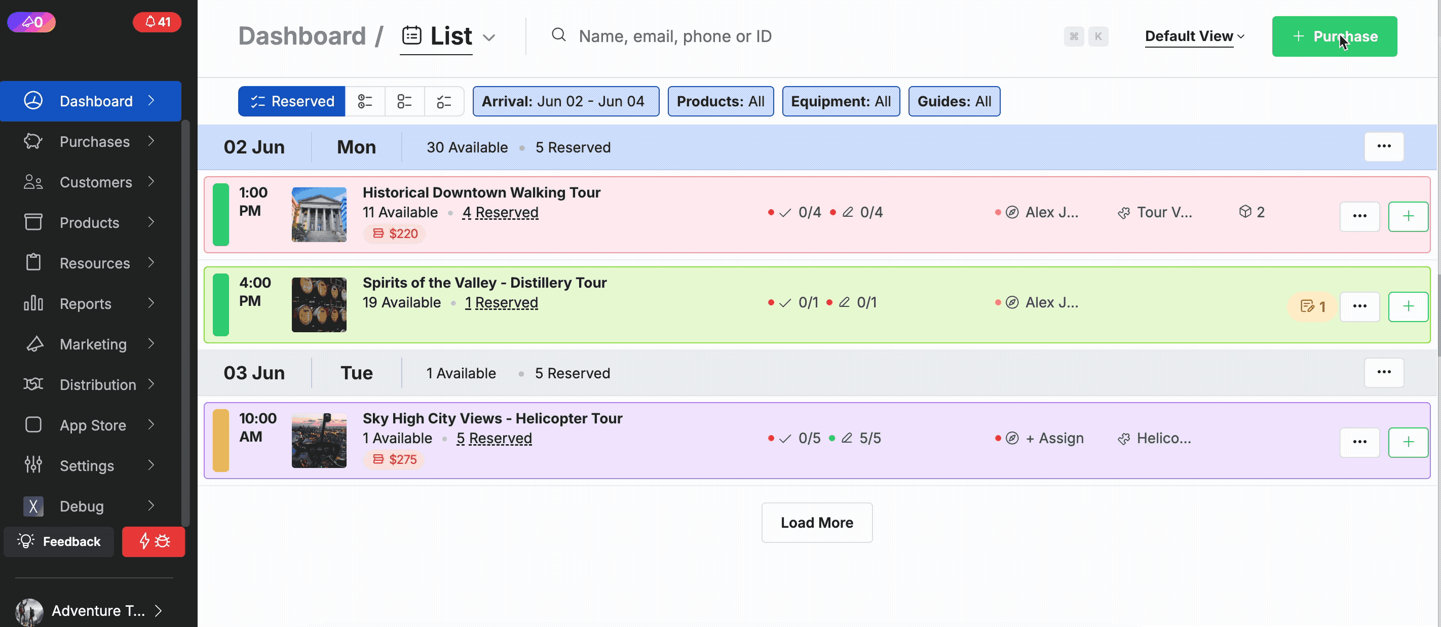Screen dimensions: 1441x627
Task: Add booking to Spirits of the Valley tour
Action: pos(1408,306)
